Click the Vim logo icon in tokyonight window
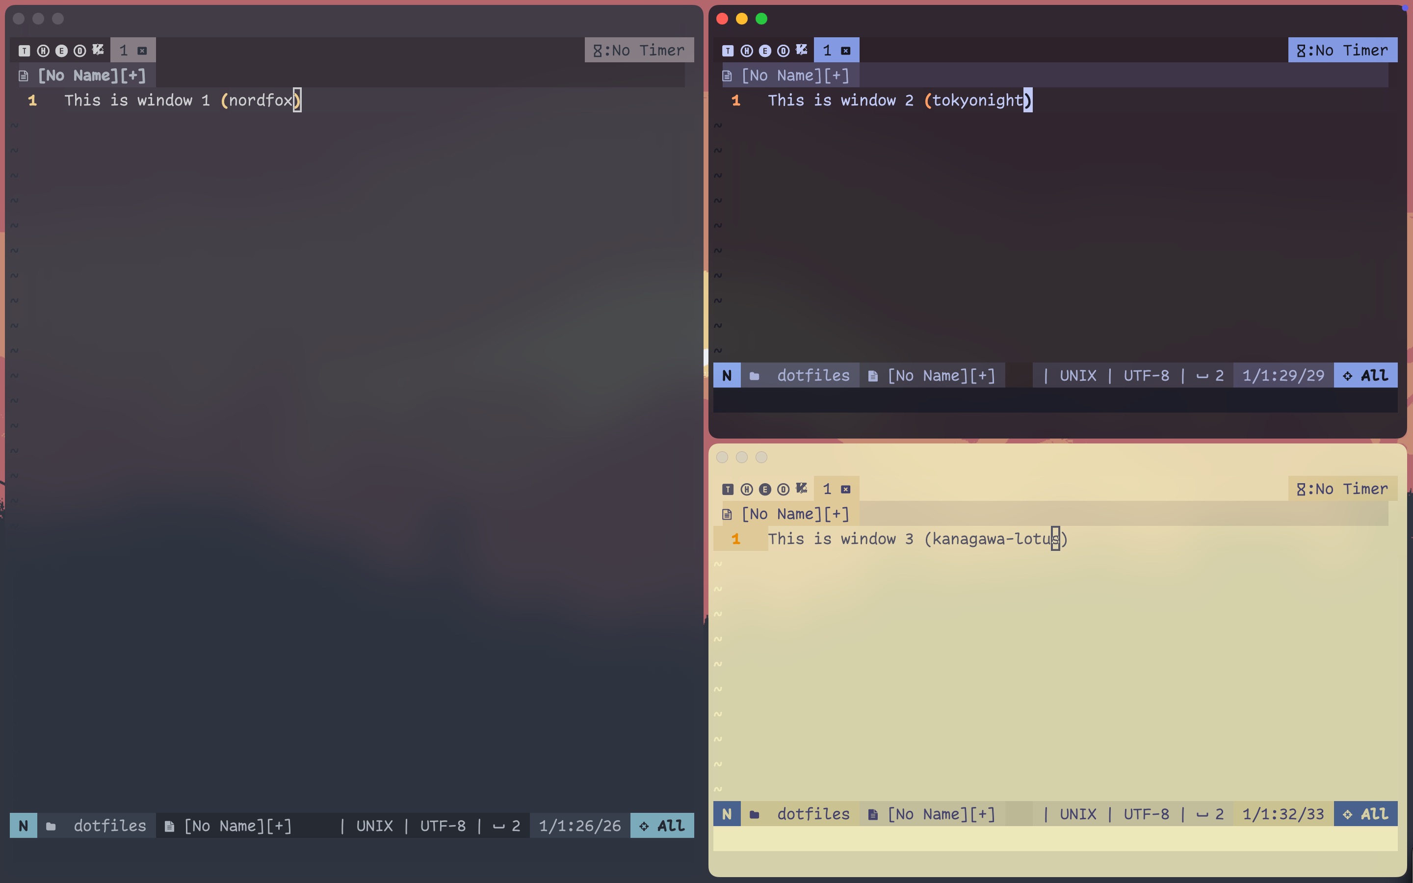 pos(802,50)
